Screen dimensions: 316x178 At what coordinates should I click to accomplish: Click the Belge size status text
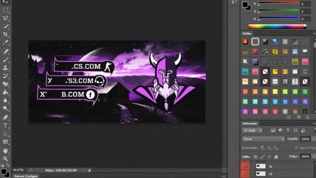tap(61, 170)
